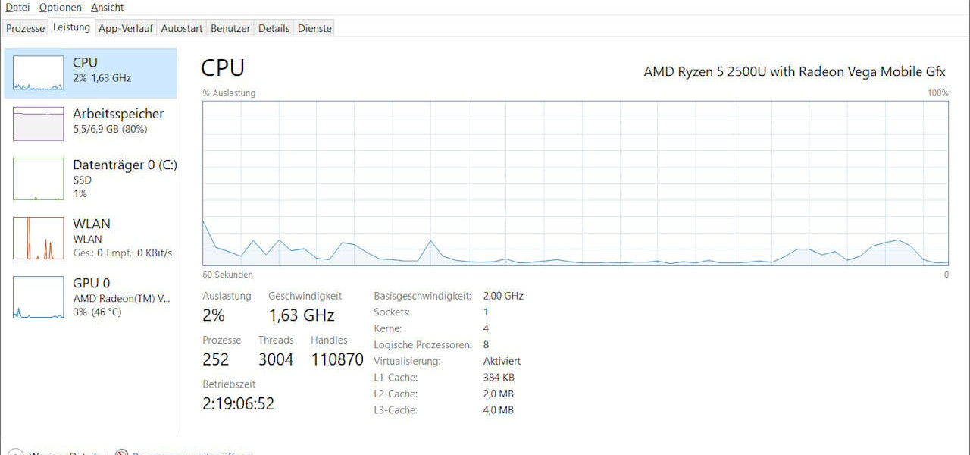Click the L3-Cache value '4,0 MB'

click(499, 410)
